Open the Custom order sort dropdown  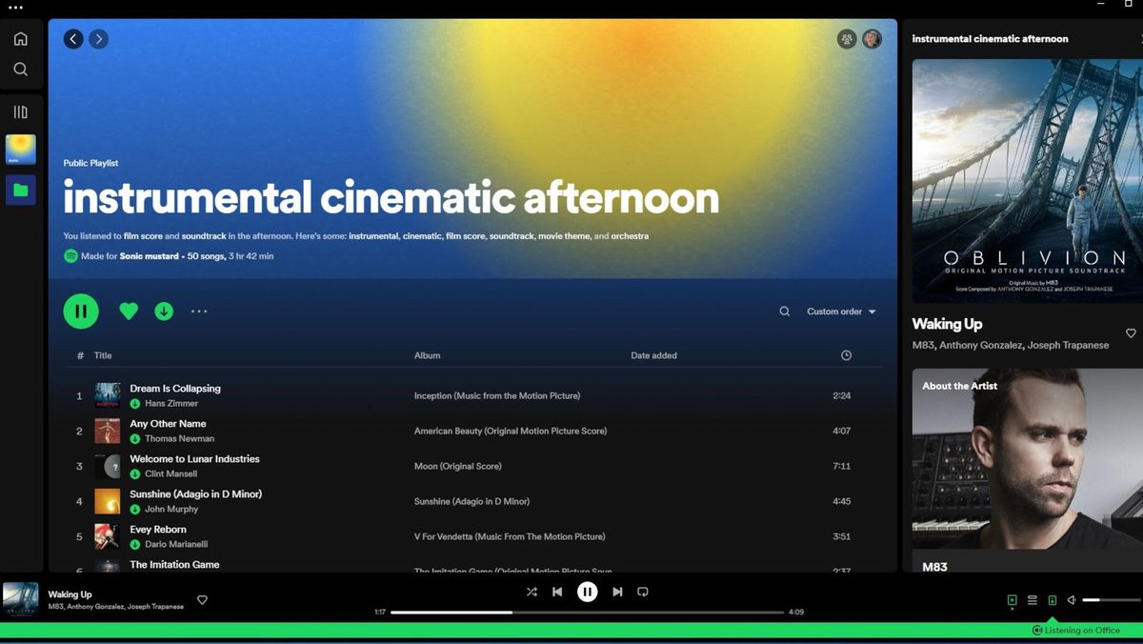841,312
